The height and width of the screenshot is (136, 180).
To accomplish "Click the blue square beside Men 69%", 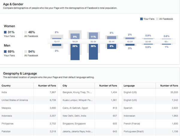I will pos(5,52).
